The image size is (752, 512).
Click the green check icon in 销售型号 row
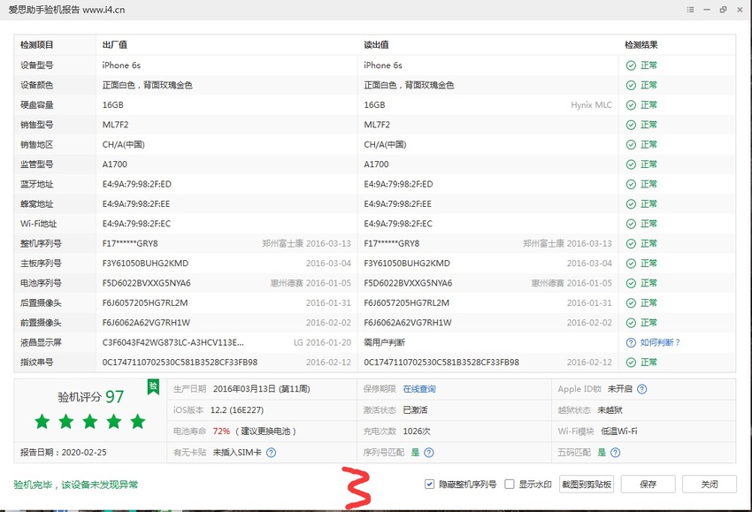click(631, 125)
